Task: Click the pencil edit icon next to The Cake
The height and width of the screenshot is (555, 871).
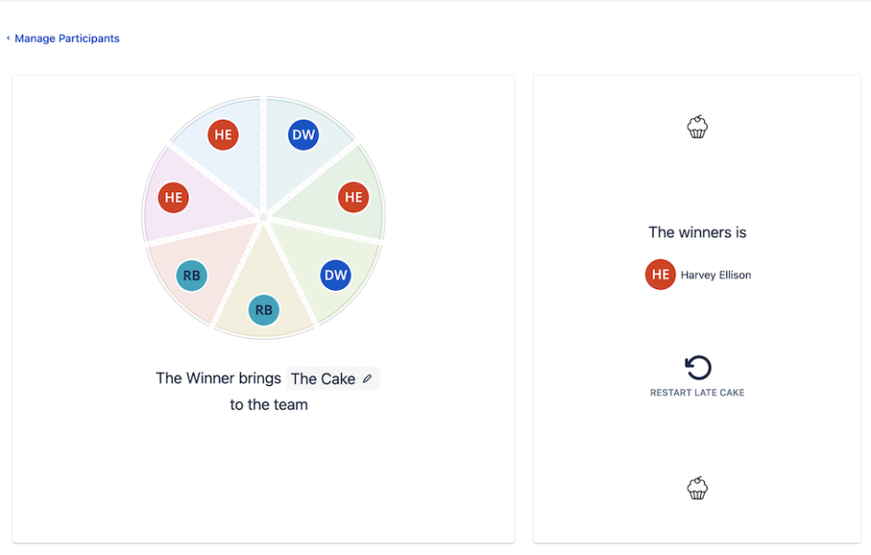Action: [367, 379]
